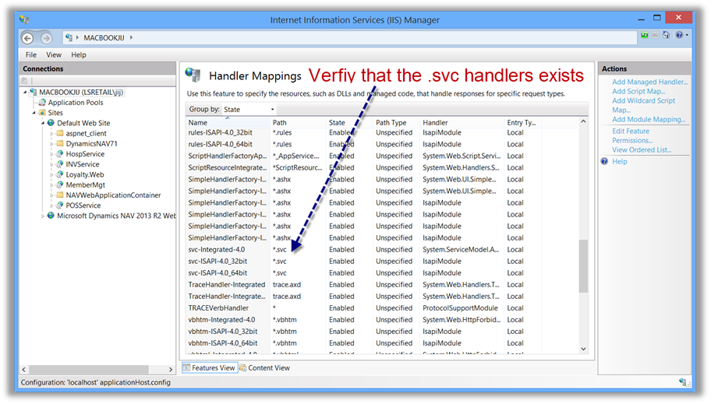The width and height of the screenshot is (711, 404).
Task: Click the handler list scroll down arrow
Action: pos(583,349)
